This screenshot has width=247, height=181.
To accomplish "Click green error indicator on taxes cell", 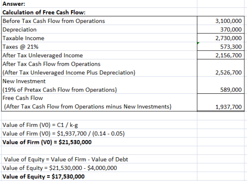I will (198, 43).
